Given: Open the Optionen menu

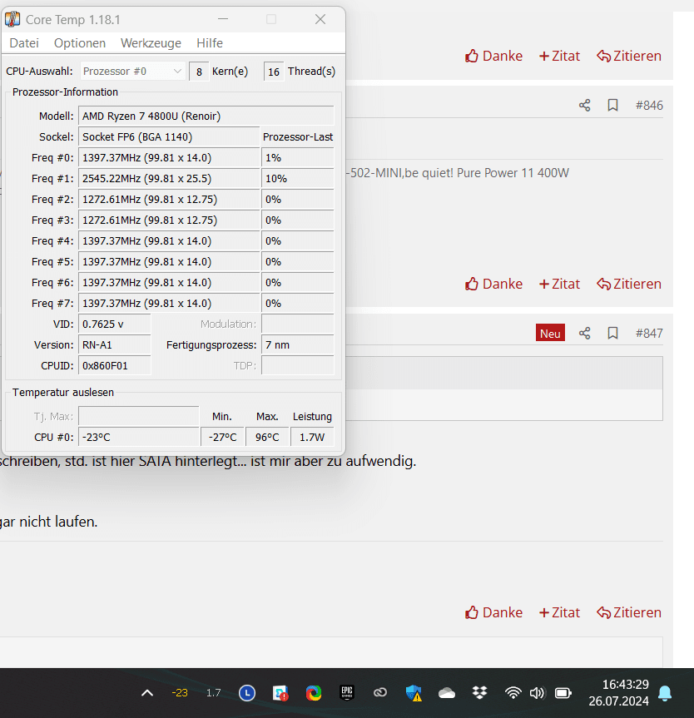Looking at the screenshot, I should click(80, 43).
